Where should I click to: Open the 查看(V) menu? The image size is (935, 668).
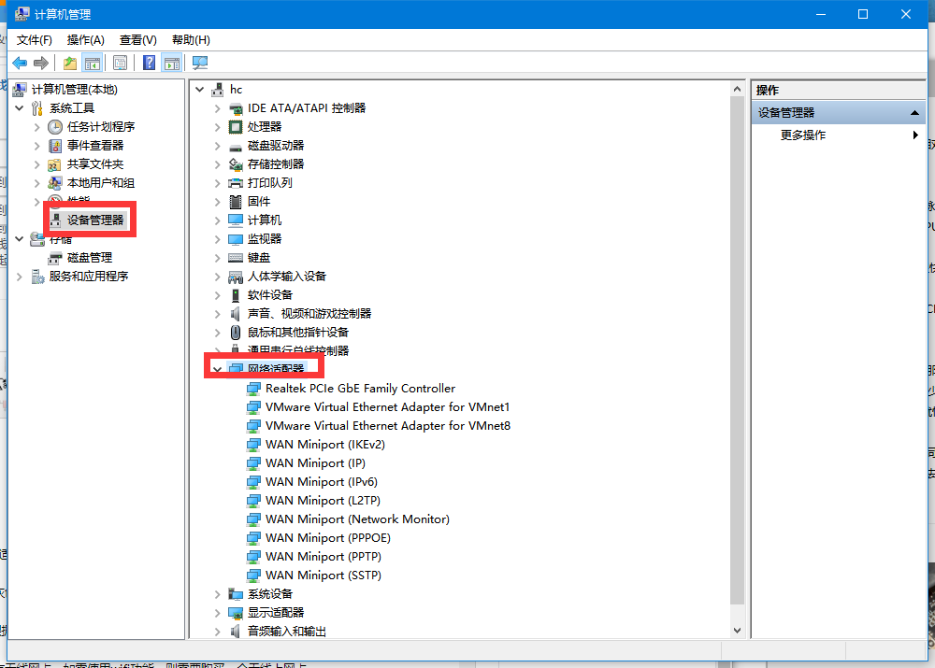pos(137,39)
